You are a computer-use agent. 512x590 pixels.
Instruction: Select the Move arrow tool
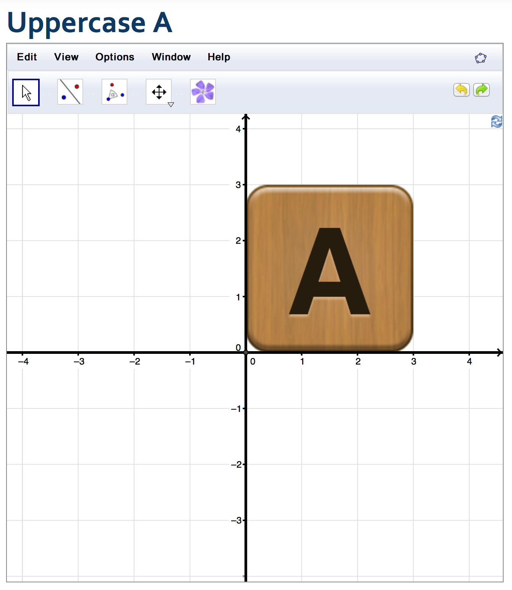click(26, 92)
